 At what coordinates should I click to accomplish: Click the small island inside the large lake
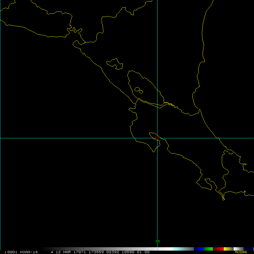[139, 90]
